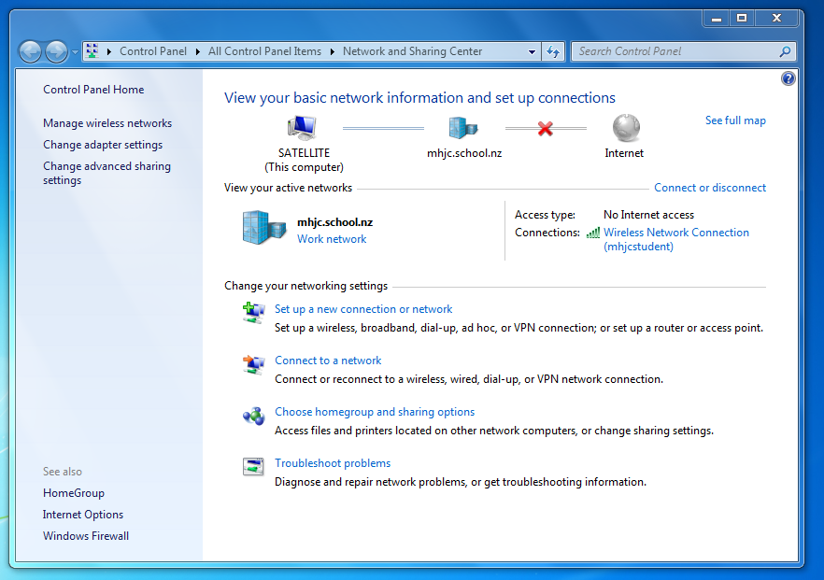Expand the breadcrumb arrow after Control Panel

pos(198,51)
